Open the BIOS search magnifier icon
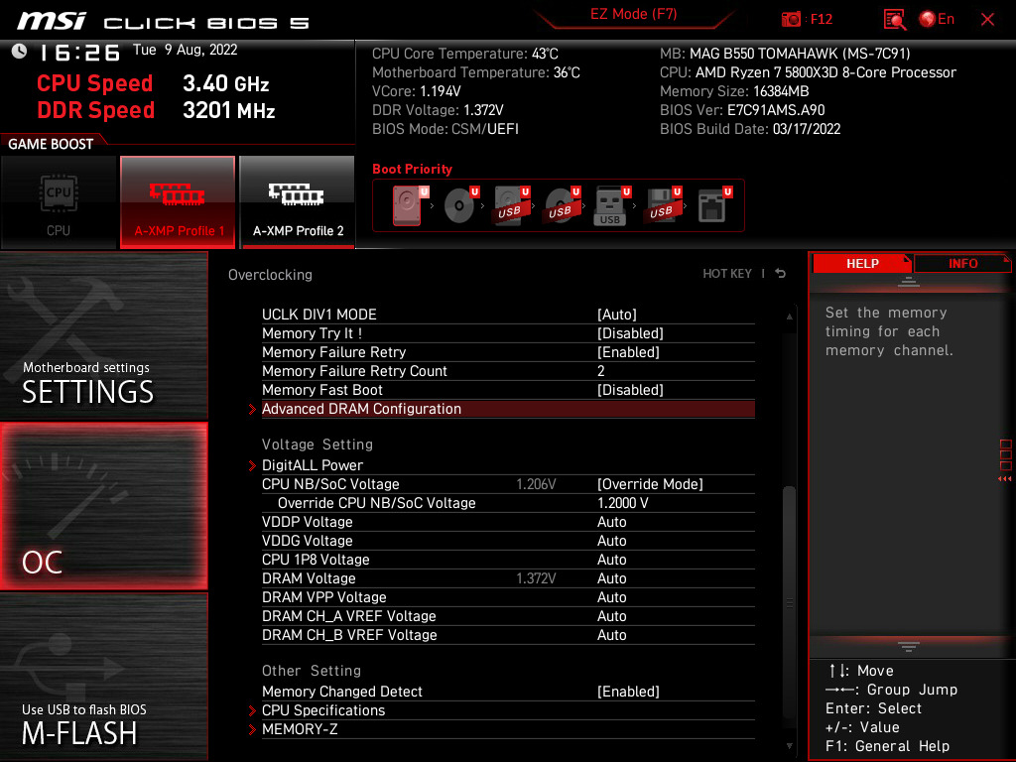Image resolution: width=1016 pixels, height=762 pixels. click(x=895, y=19)
